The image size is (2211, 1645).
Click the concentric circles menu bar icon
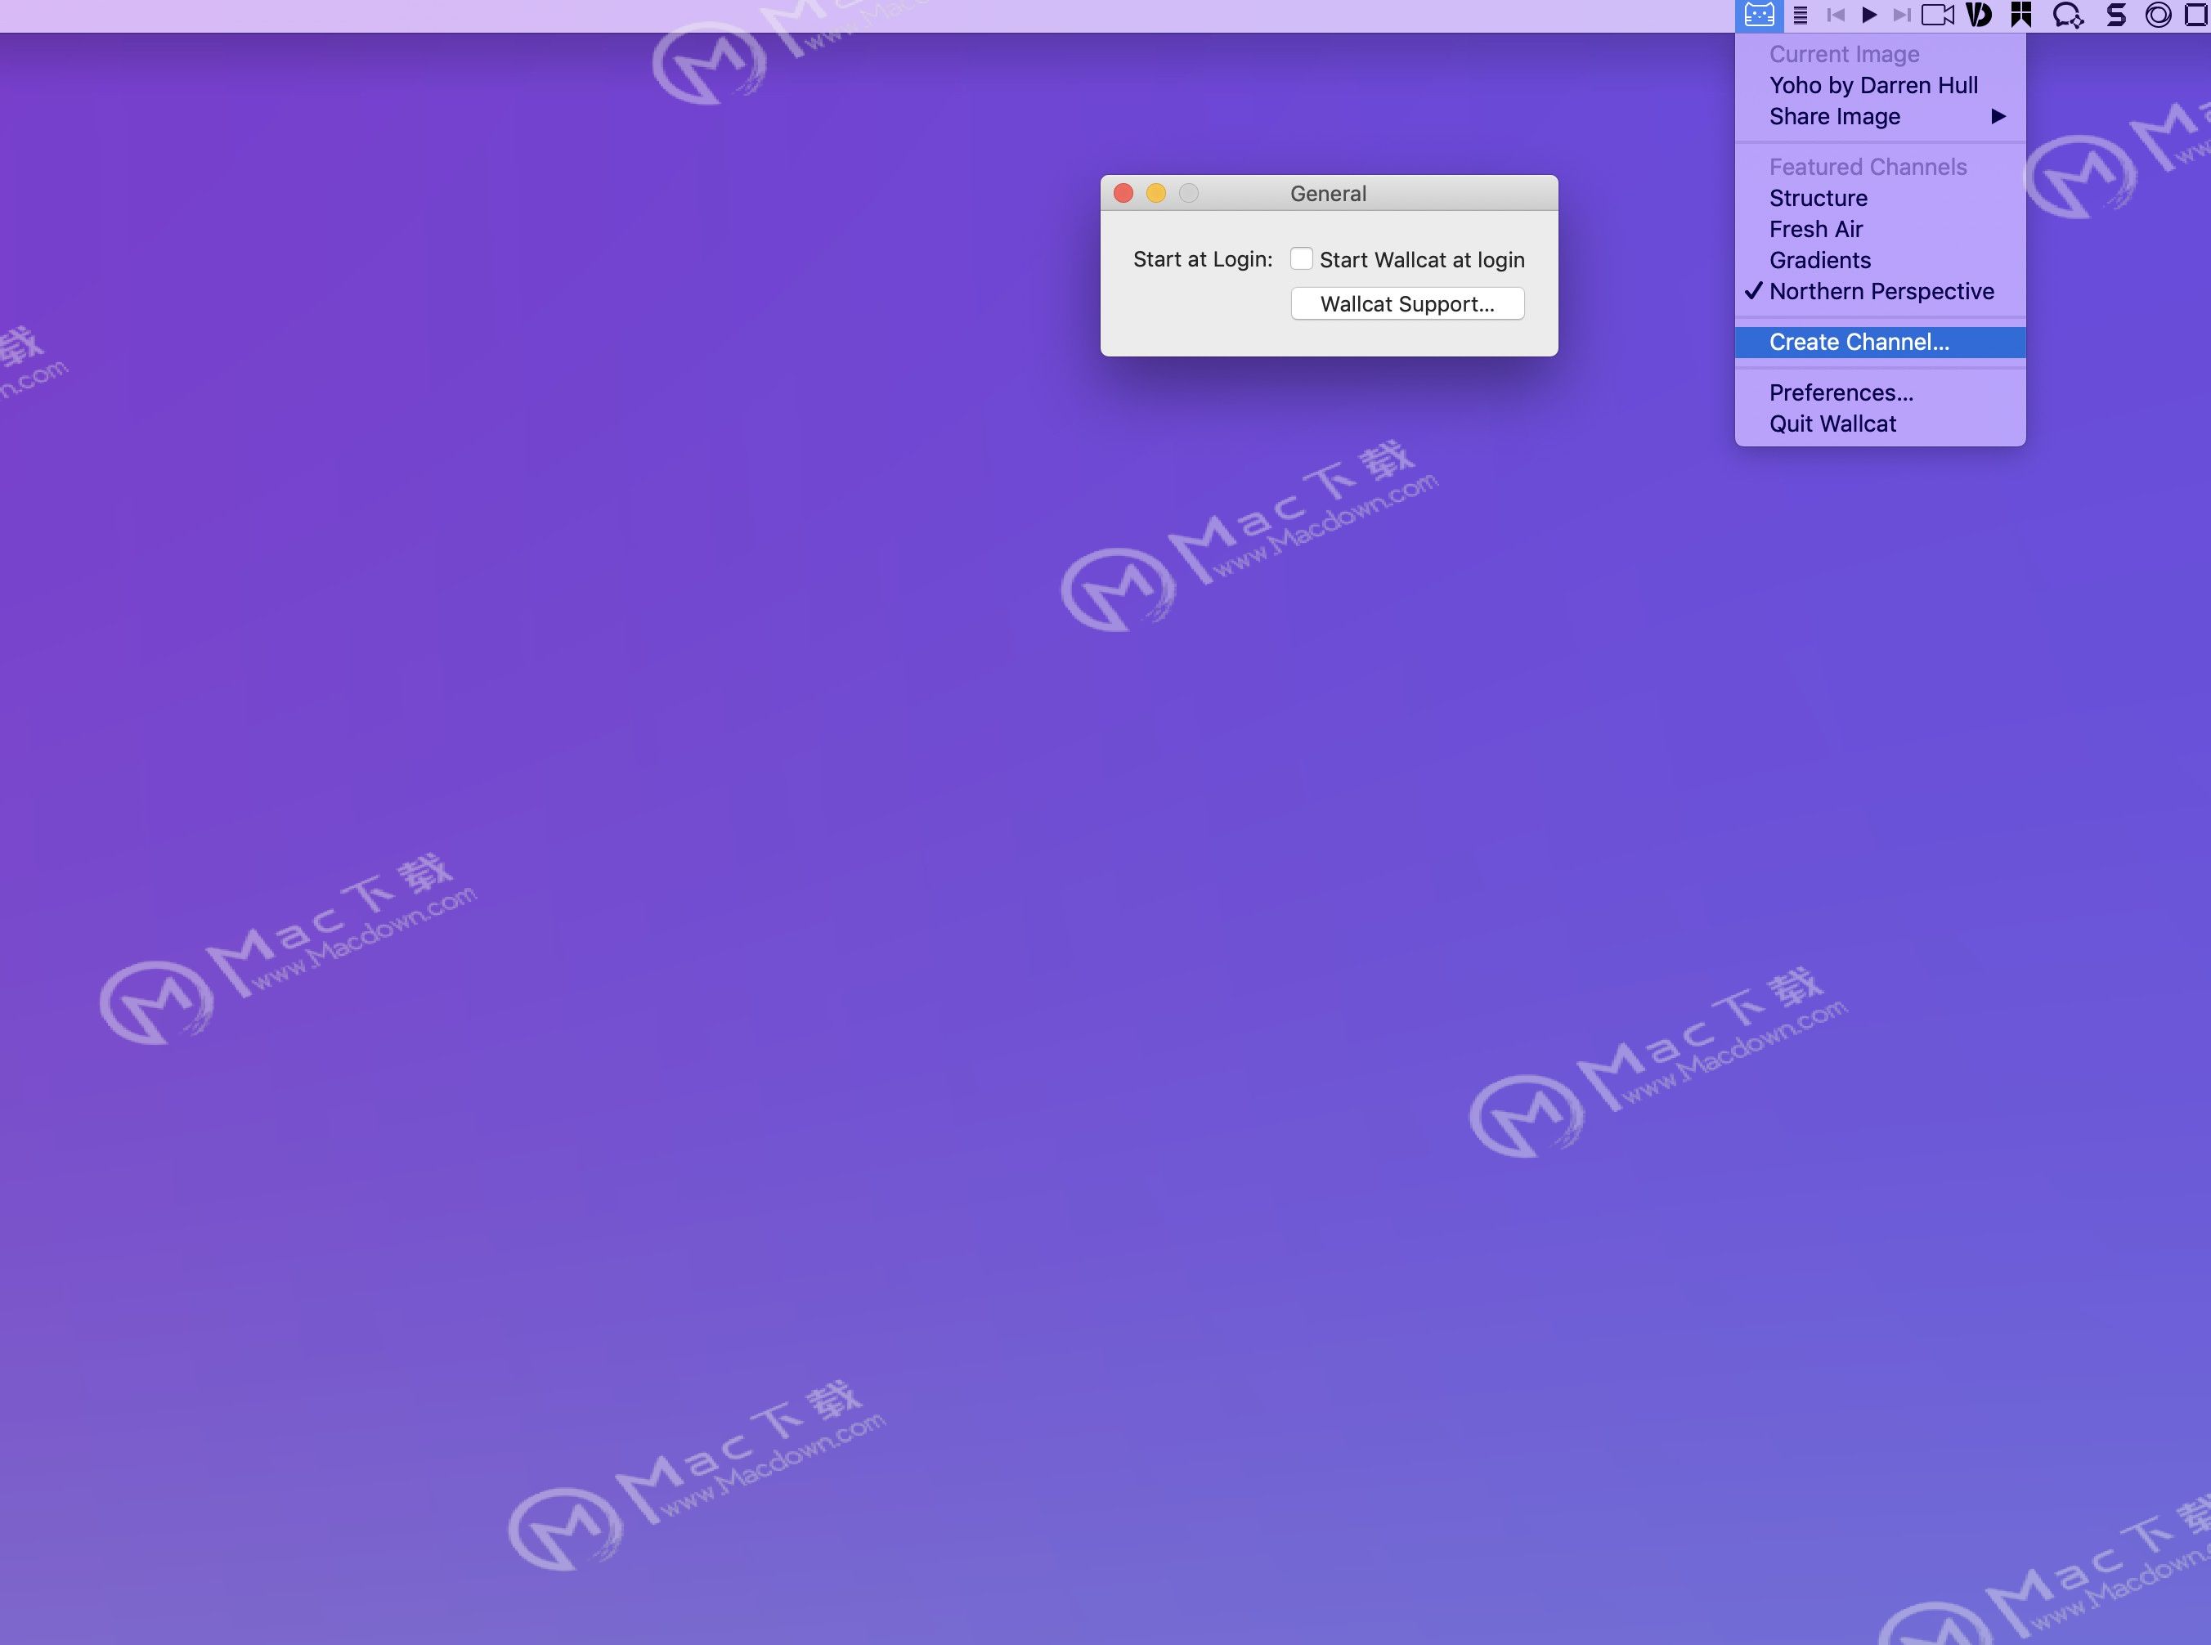click(x=2158, y=15)
